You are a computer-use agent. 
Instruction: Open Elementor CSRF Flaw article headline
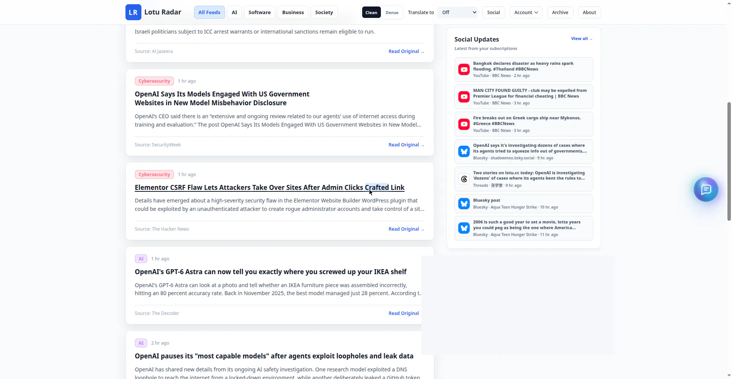[x=270, y=188]
